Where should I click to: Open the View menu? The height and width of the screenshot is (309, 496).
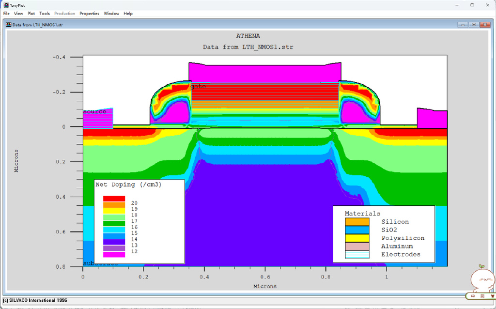pos(18,14)
